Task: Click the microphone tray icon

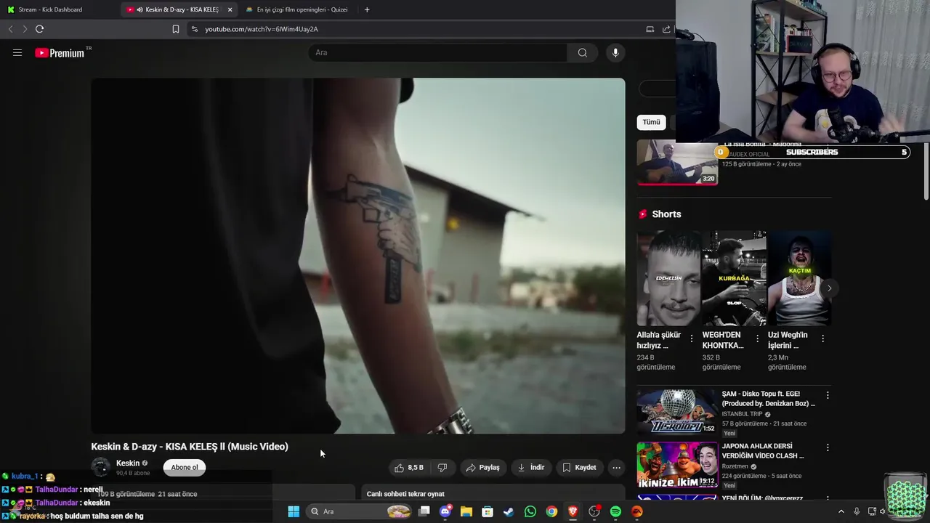Action: [x=857, y=511]
